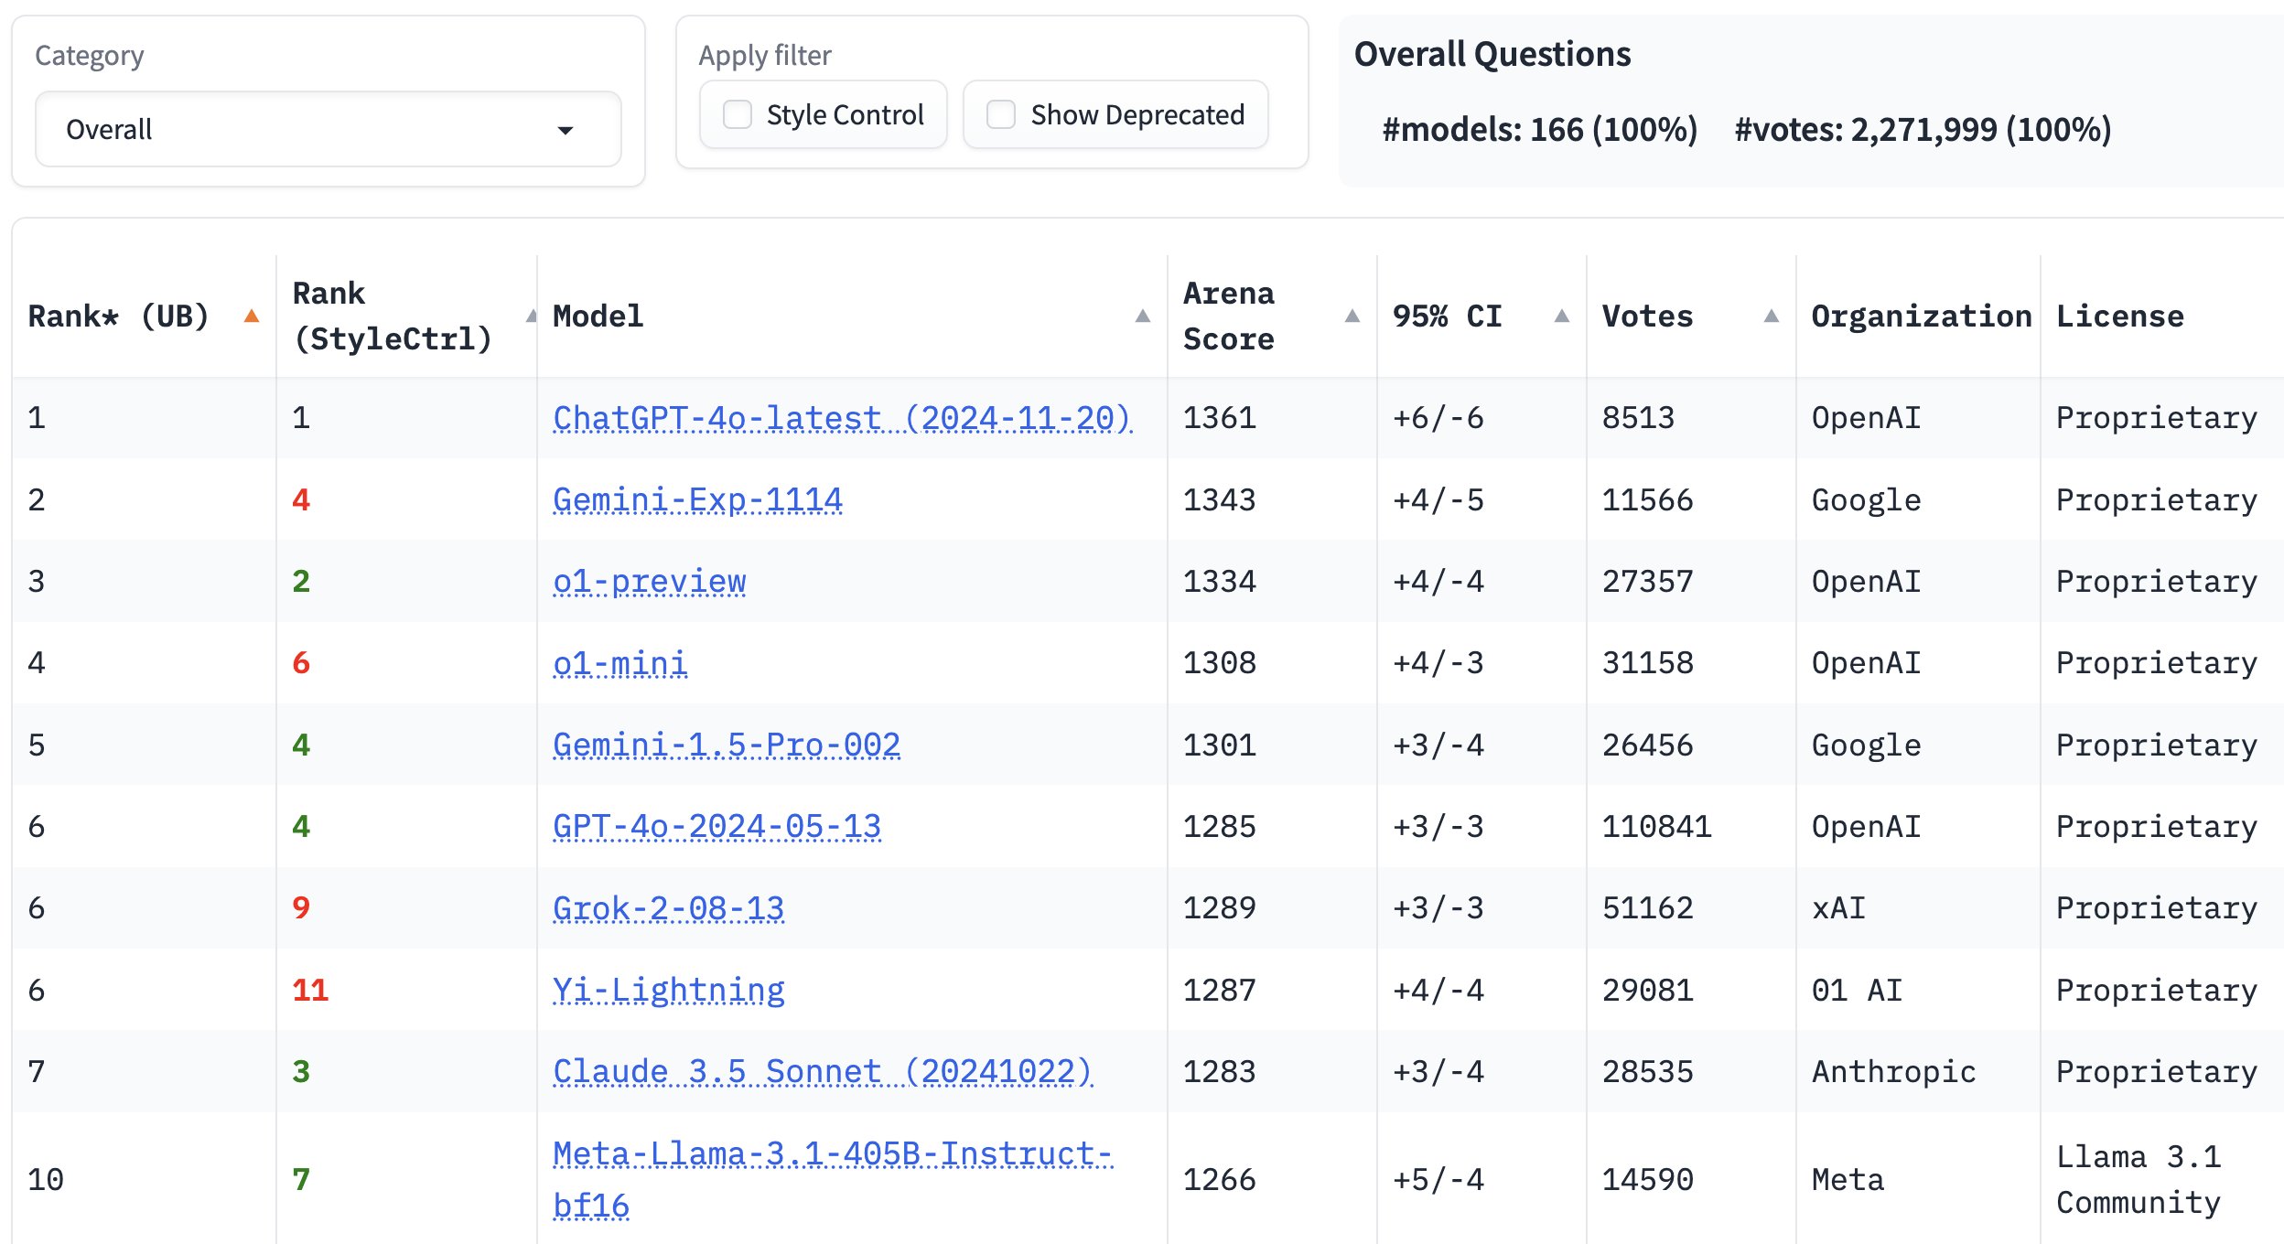The height and width of the screenshot is (1244, 2284).
Task: Click Arena Score value 1289
Action: (1219, 908)
